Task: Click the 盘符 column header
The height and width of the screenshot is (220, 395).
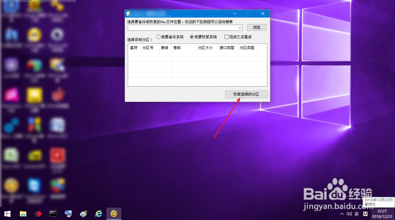Action: [134, 48]
